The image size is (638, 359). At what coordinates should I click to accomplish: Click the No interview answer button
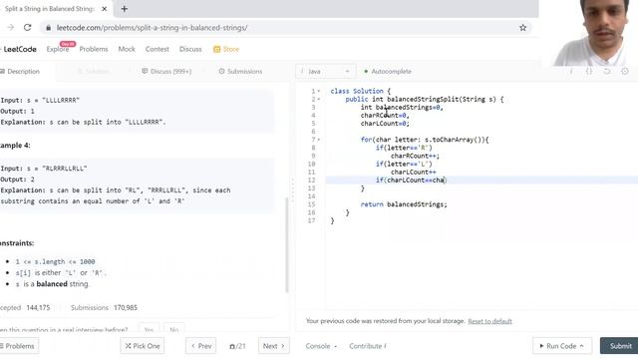(174, 329)
